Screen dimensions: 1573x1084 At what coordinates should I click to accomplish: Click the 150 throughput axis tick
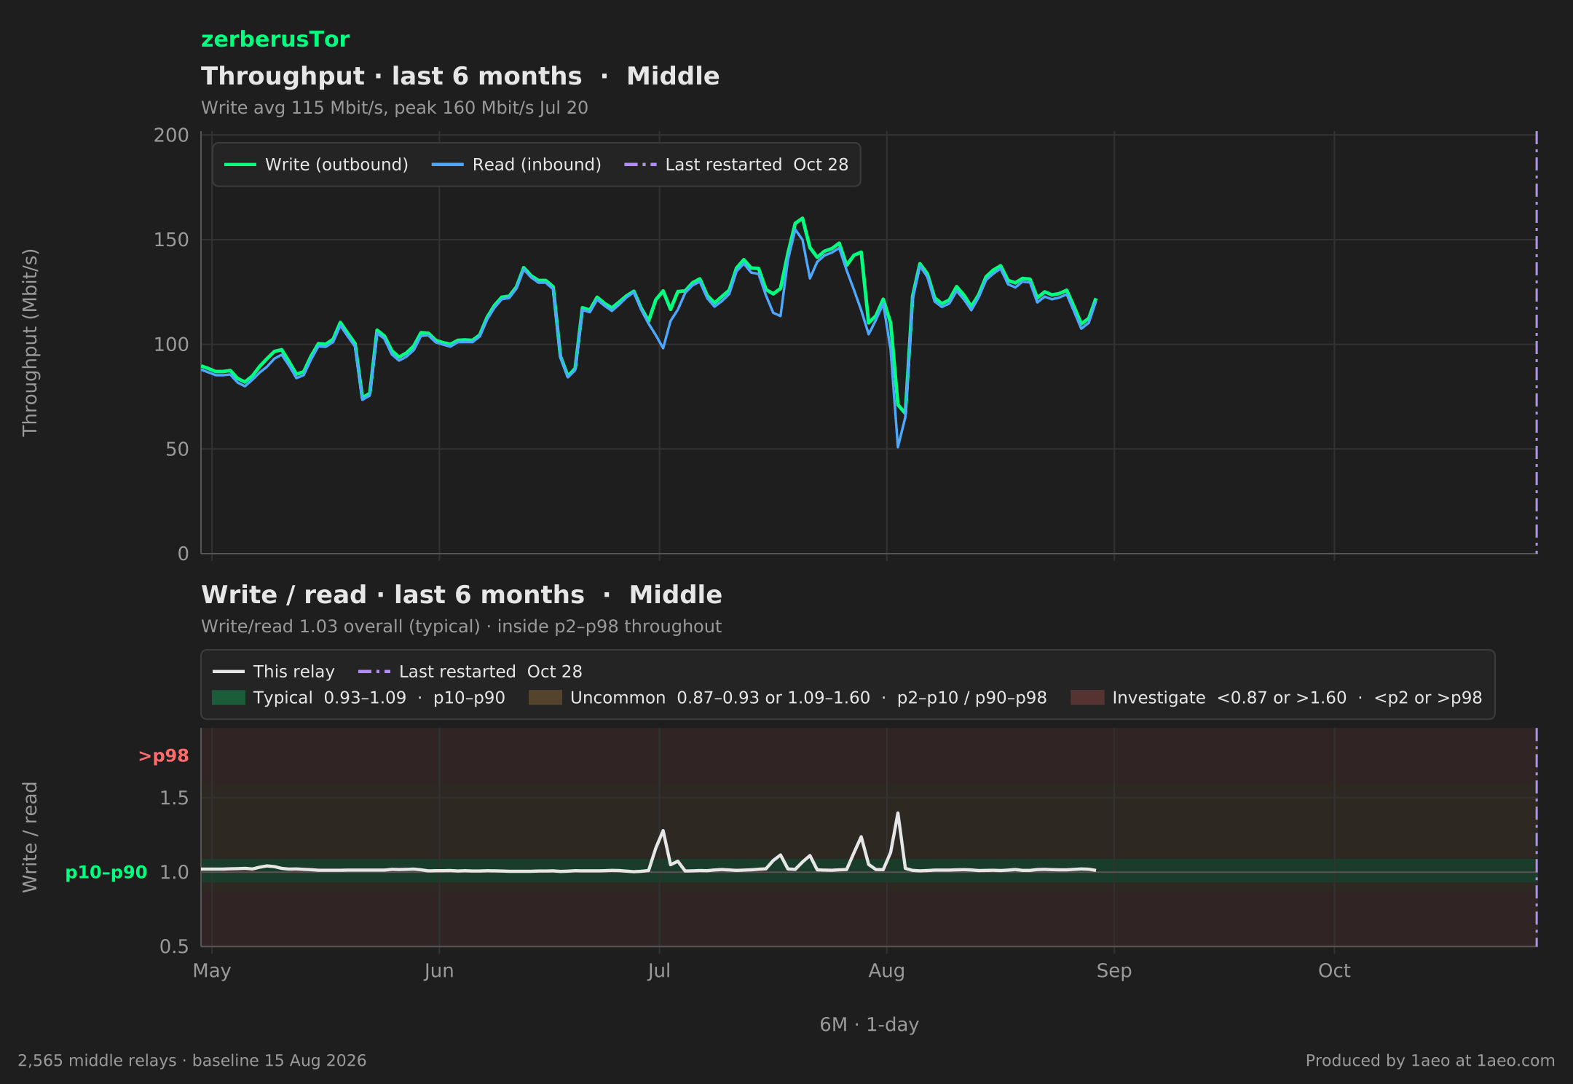click(x=171, y=240)
